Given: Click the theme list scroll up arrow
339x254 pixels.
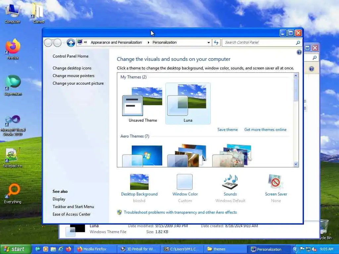Looking at the screenshot, I should point(296,76).
